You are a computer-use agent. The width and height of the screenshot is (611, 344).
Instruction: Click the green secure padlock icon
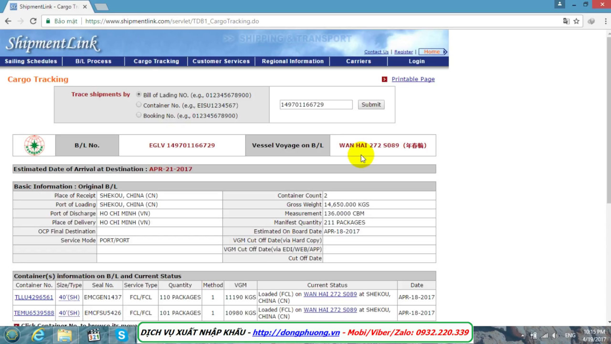tap(48, 21)
